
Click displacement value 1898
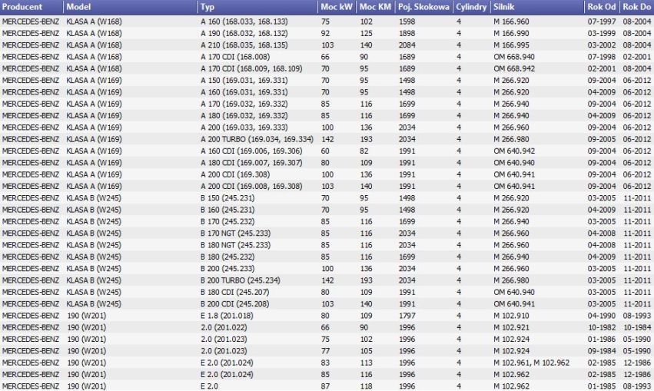tap(407, 33)
